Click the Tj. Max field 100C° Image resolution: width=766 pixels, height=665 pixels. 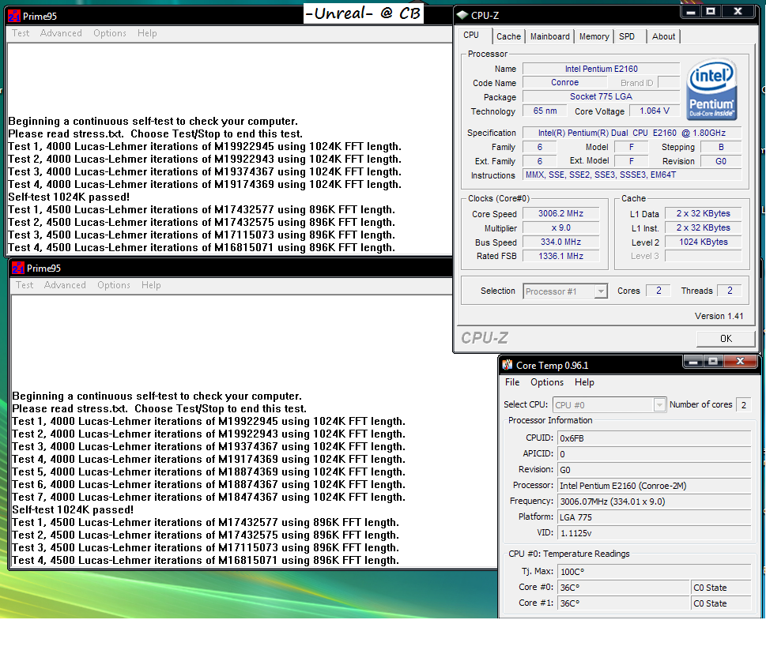(x=654, y=572)
